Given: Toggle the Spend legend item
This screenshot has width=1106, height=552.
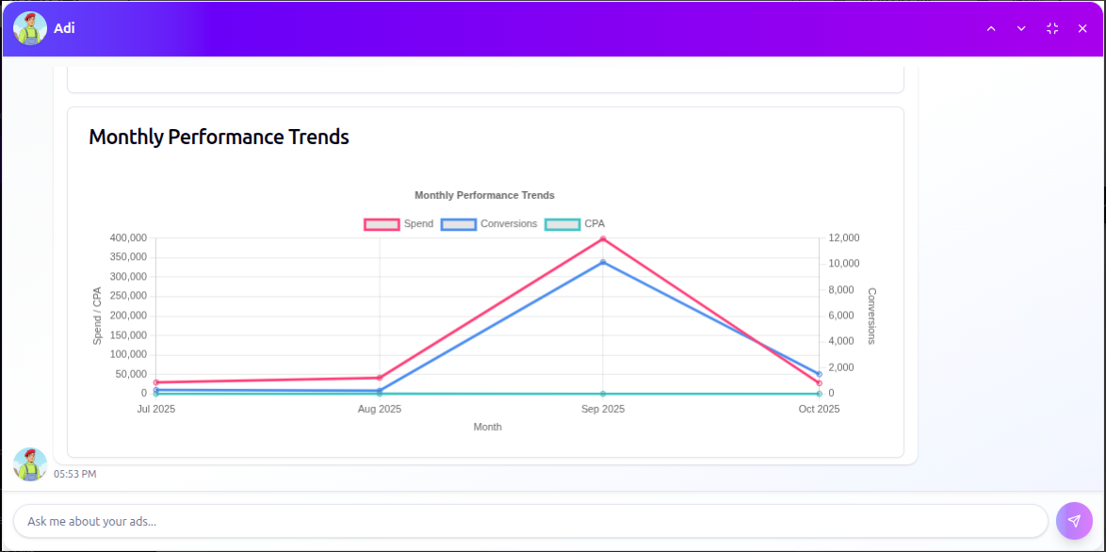Looking at the screenshot, I should point(398,224).
